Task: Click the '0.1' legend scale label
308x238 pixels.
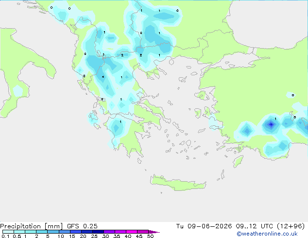Action: point(5,236)
